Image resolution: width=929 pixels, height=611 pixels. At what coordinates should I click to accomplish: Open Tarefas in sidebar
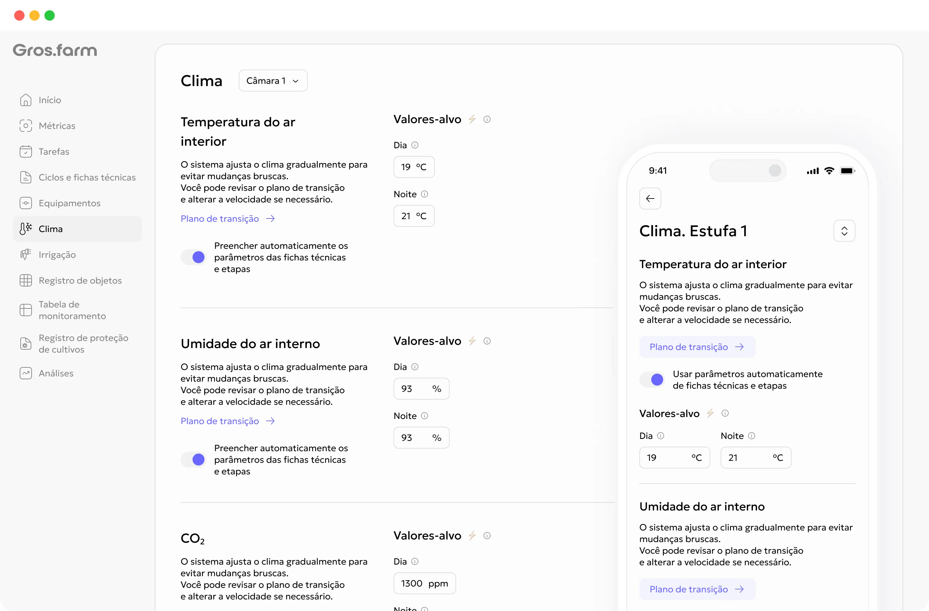(x=77, y=151)
